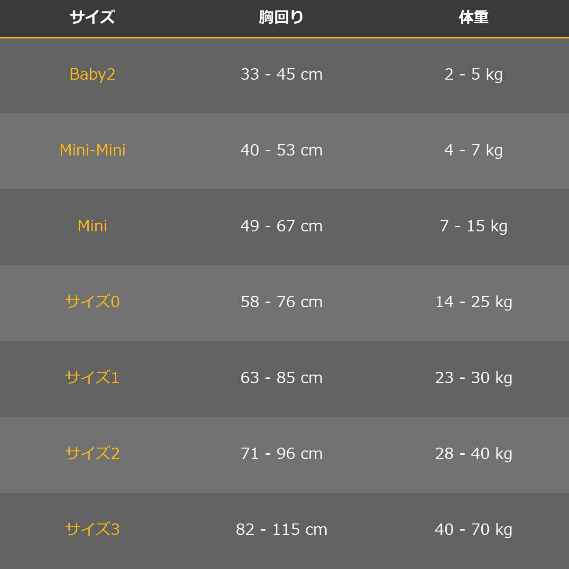Select the 58 - 76 cm cell
The width and height of the screenshot is (569, 569).
[281, 302]
